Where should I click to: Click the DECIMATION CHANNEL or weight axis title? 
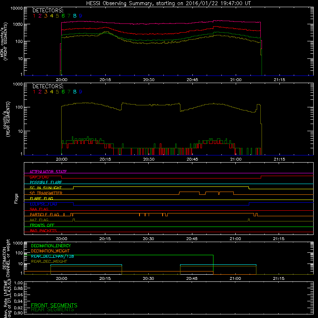[x=6, y=258]
